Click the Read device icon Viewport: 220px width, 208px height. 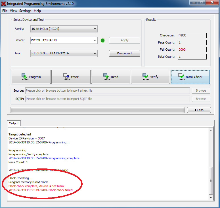tap(106, 77)
